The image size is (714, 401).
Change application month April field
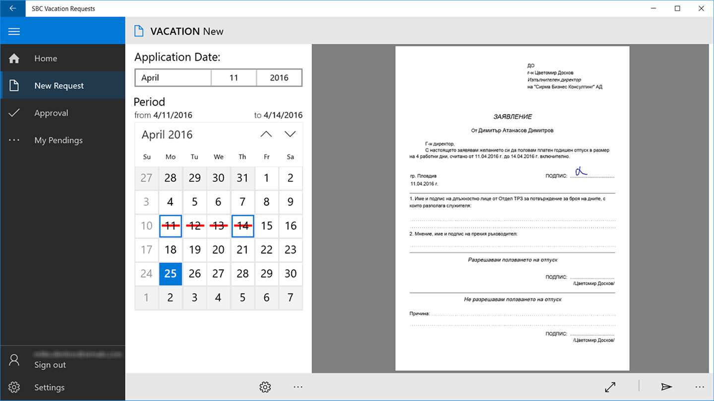click(173, 78)
